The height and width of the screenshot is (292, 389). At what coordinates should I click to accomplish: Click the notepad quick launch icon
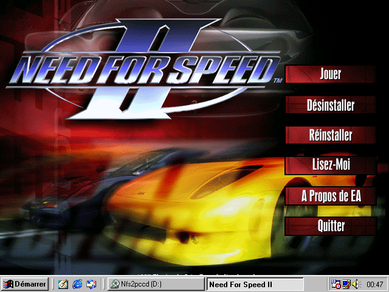(x=63, y=284)
